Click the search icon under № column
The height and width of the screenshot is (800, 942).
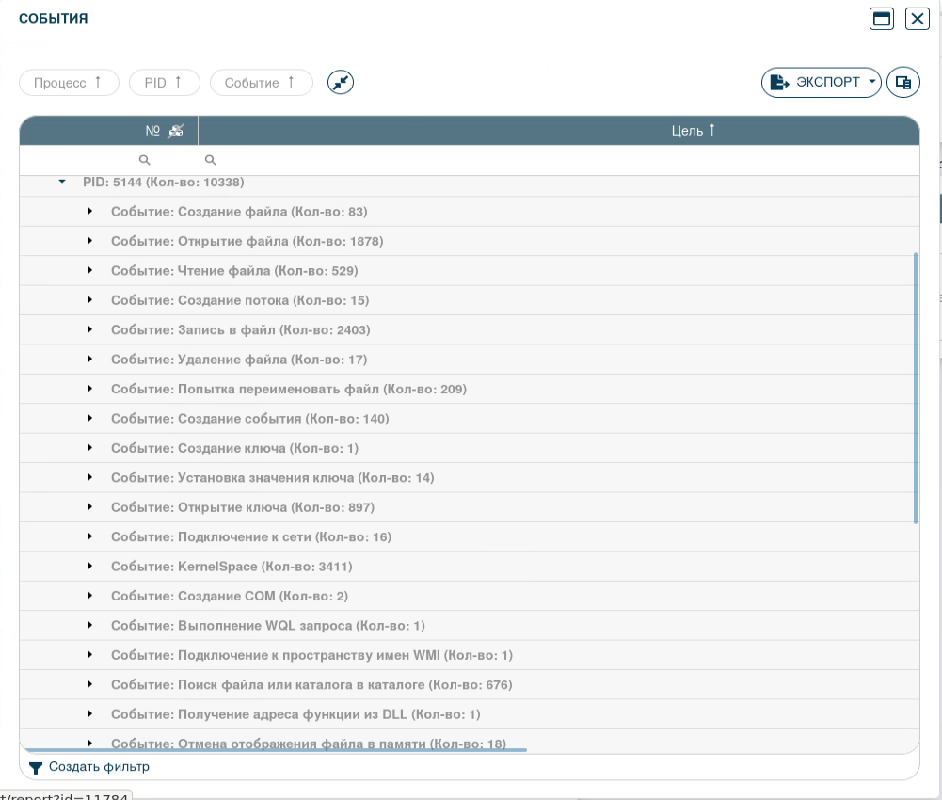click(144, 161)
